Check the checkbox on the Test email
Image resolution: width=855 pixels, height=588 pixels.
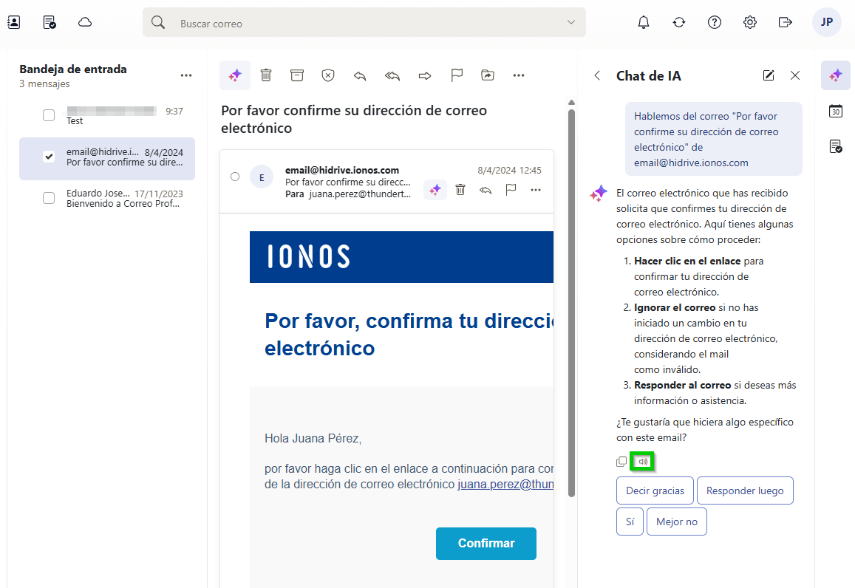[x=49, y=115]
